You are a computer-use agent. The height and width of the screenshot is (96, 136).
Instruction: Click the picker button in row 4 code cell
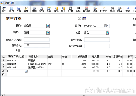(x=26, y=71)
